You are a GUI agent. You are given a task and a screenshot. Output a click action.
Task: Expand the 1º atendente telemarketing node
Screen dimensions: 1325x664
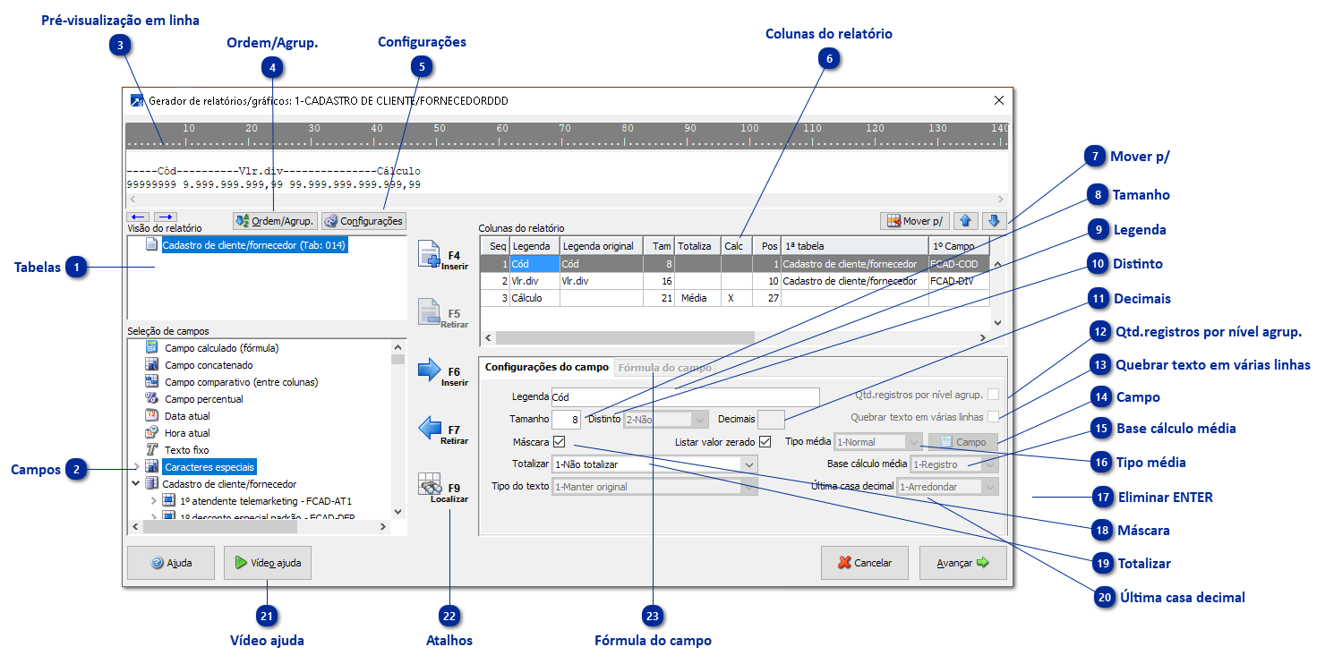(x=154, y=501)
